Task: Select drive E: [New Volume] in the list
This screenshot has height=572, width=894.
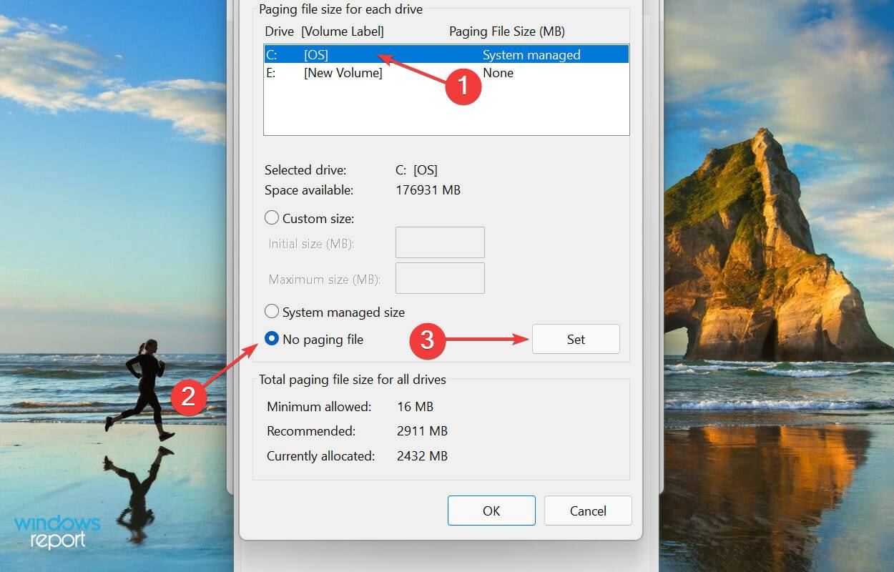Action: [x=343, y=72]
